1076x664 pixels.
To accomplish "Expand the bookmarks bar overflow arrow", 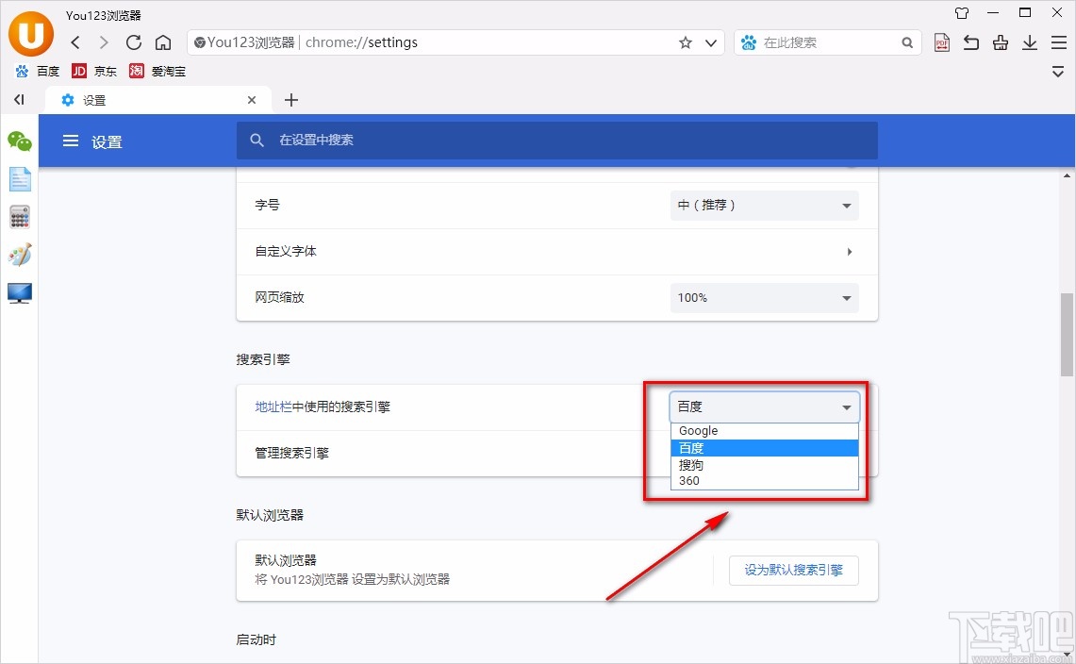I will pos(1057,72).
